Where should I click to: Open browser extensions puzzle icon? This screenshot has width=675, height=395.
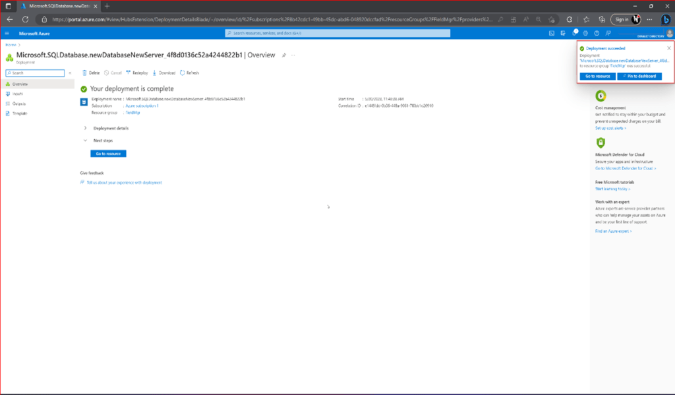point(570,19)
